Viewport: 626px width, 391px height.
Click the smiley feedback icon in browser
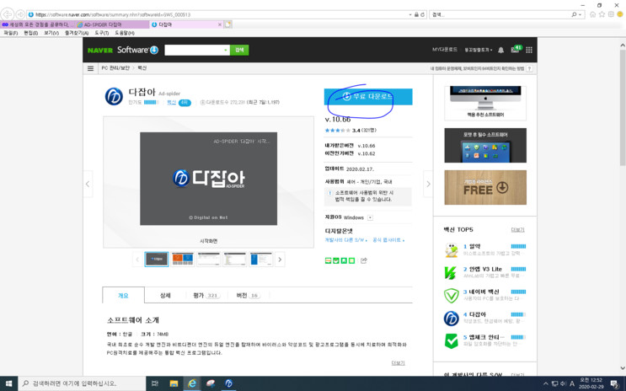(x=620, y=14)
